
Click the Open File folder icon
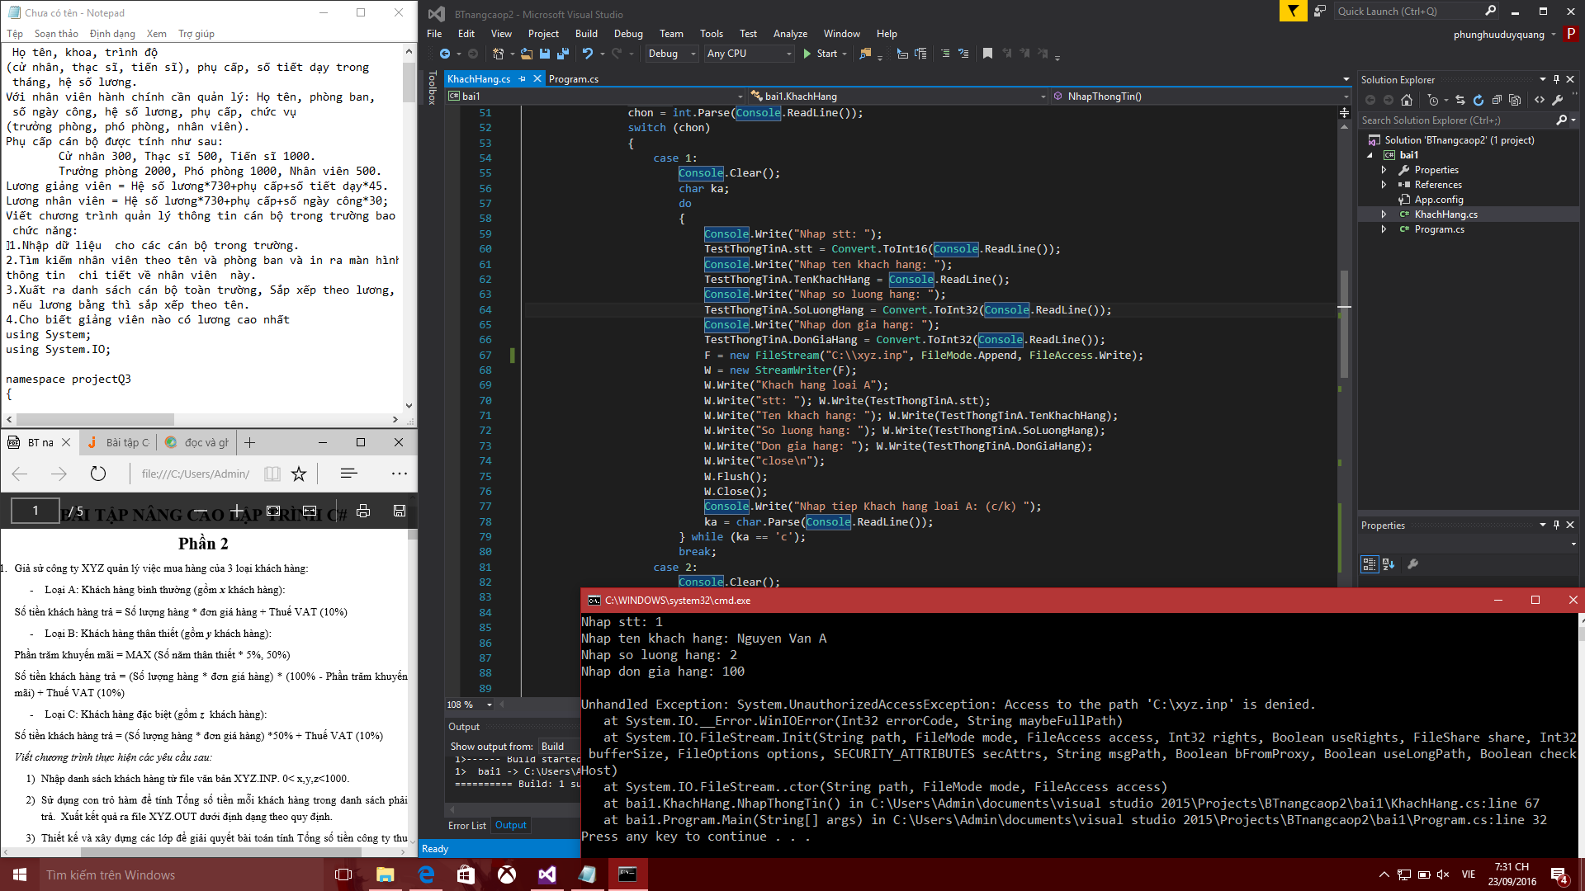click(x=526, y=54)
